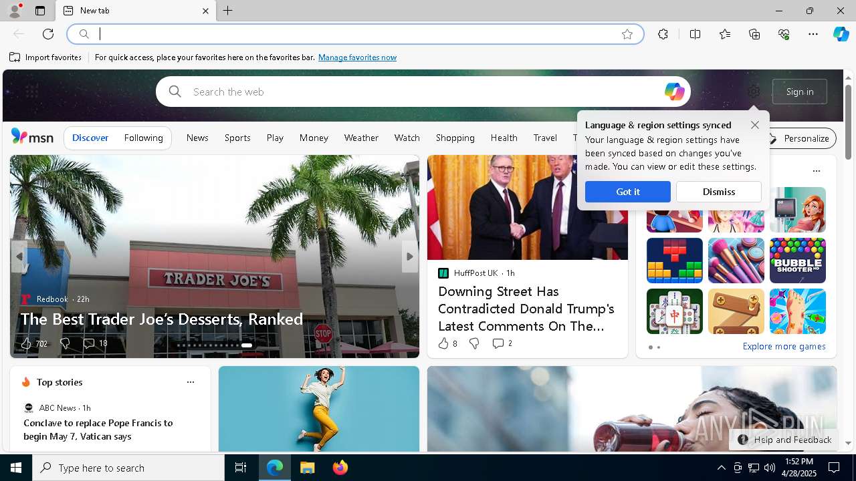Click the browser address bar

coord(355,34)
